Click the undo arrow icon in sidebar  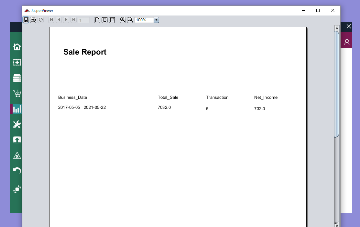click(16, 171)
